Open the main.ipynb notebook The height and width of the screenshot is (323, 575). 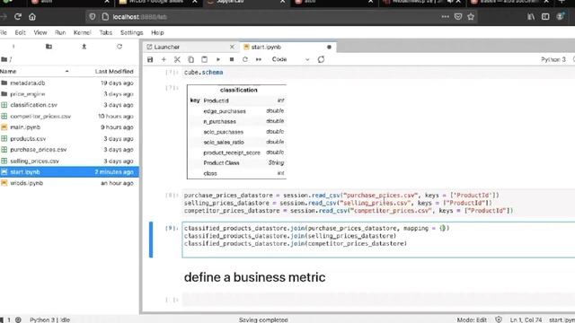(69, 127)
